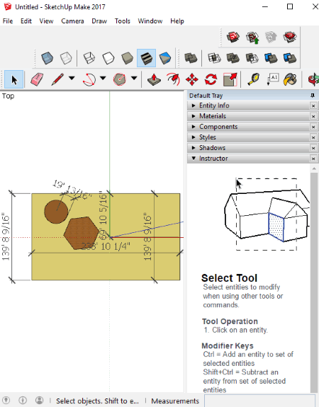Open the Arc tool dropdown arrow
Viewport: 319px width, 407px height.
[x=103, y=78]
